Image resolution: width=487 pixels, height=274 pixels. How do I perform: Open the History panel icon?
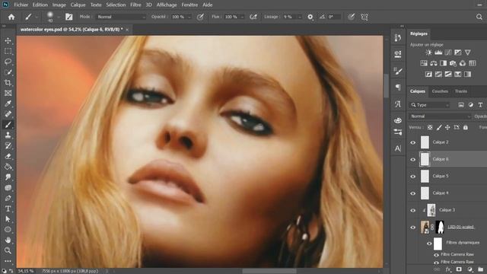(398, 38)
